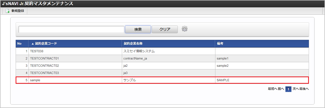This screenshot has height=108, width=325.
Task: Select the TESTCONTRACT01 cell
Action: [75, 58]
